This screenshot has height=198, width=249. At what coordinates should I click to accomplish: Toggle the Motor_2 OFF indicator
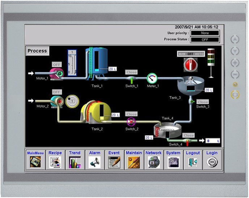coord(57,92)
